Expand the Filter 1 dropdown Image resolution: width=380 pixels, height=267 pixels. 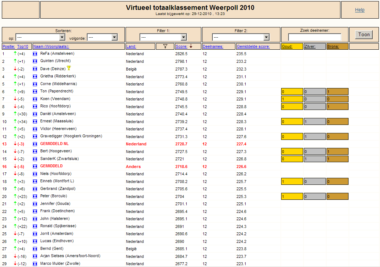point(163,37)
